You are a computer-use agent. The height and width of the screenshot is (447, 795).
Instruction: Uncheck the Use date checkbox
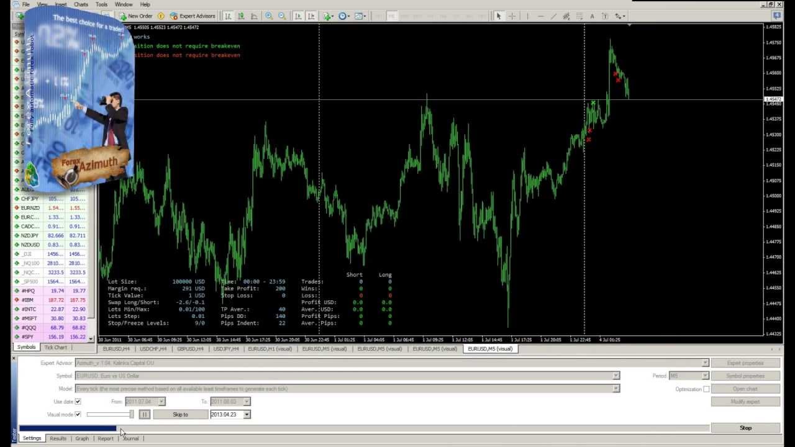78,402
